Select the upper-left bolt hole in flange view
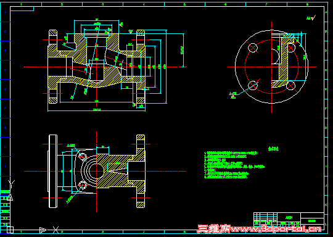This screenshot has height=237, width=333. pyautogui.click(x=253, y=48)
